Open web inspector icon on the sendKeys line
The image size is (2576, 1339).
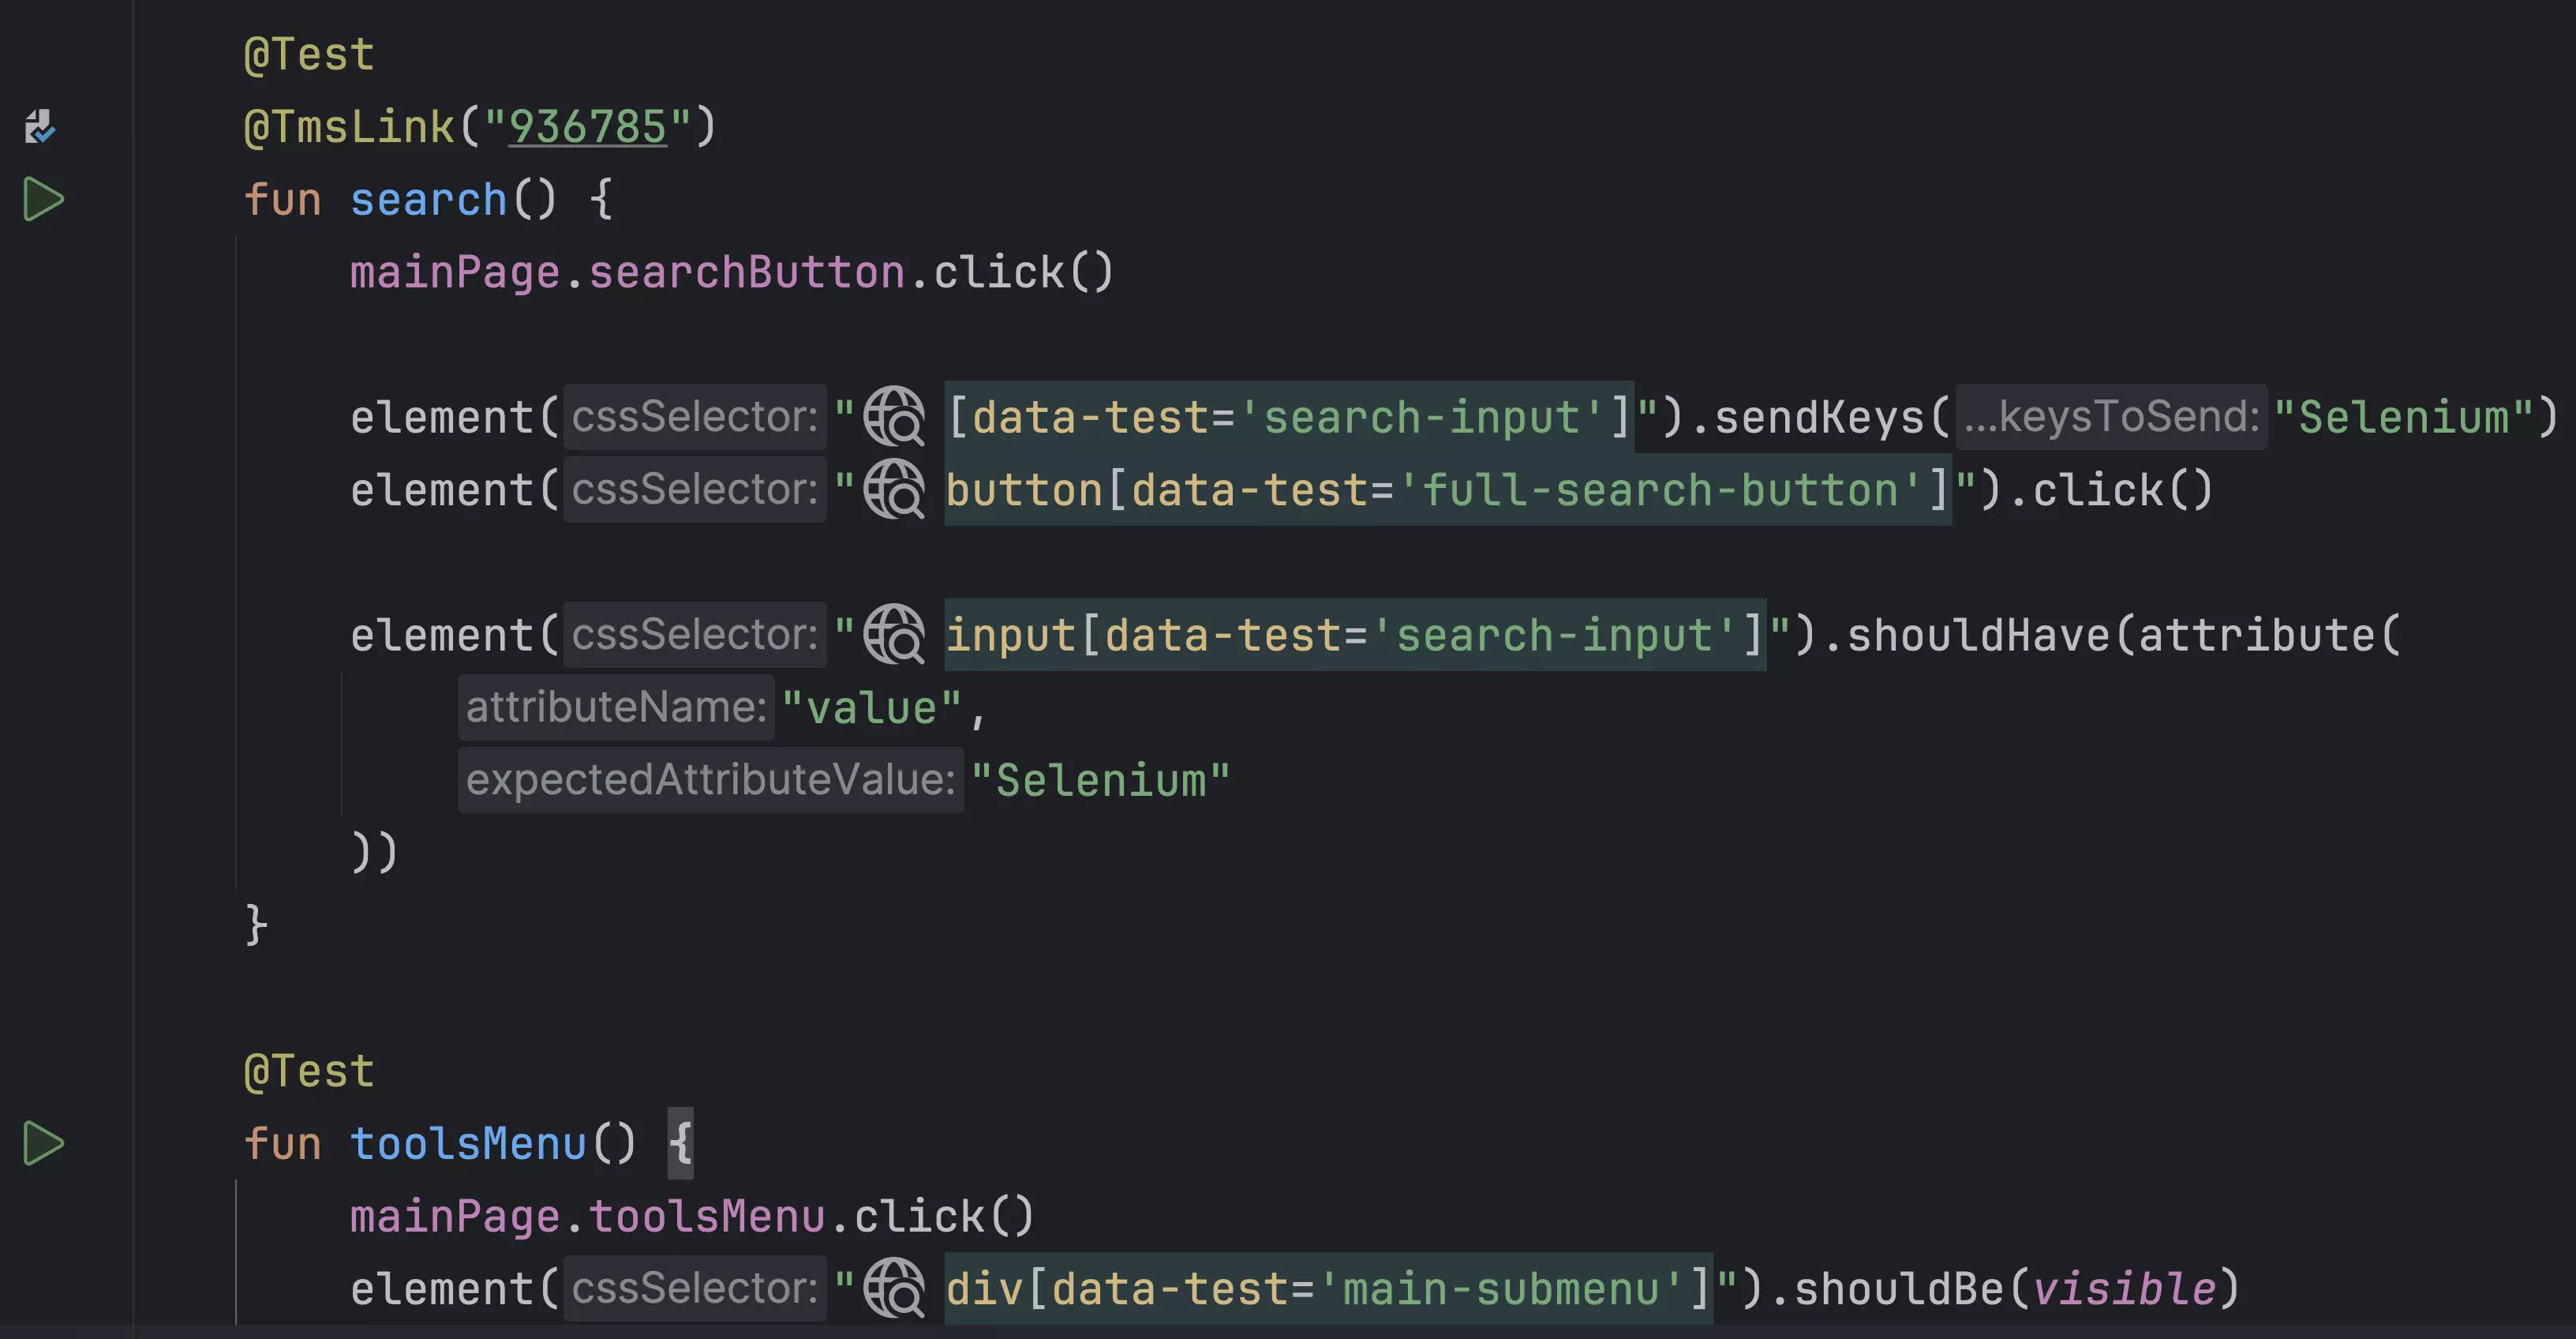[x=894, y=416]
